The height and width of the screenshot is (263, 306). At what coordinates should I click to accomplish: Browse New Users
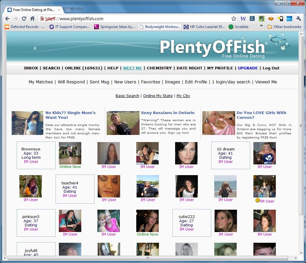(125, 82)
